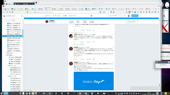The width and height of the screenshot is (170, 95).
Task: Click the page scrollbar thumb at right
Action: [159, 85]
